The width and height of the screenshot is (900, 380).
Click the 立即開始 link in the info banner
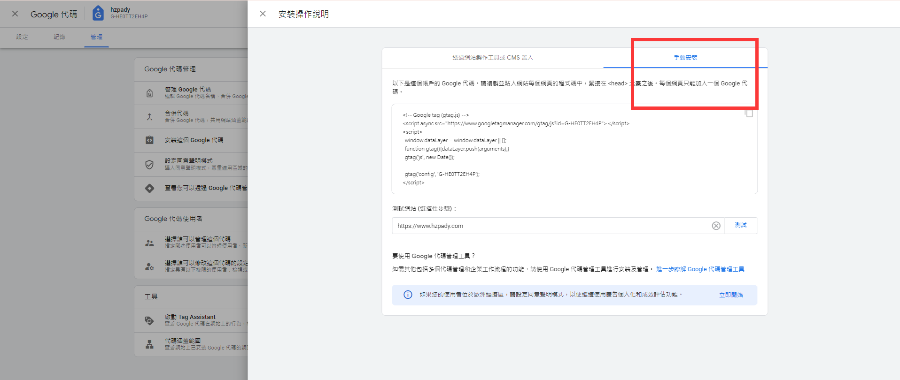[730, 295]
